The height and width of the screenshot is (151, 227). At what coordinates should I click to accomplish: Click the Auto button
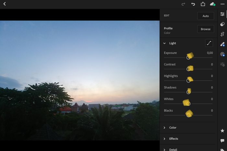click(x=206, y=16)
